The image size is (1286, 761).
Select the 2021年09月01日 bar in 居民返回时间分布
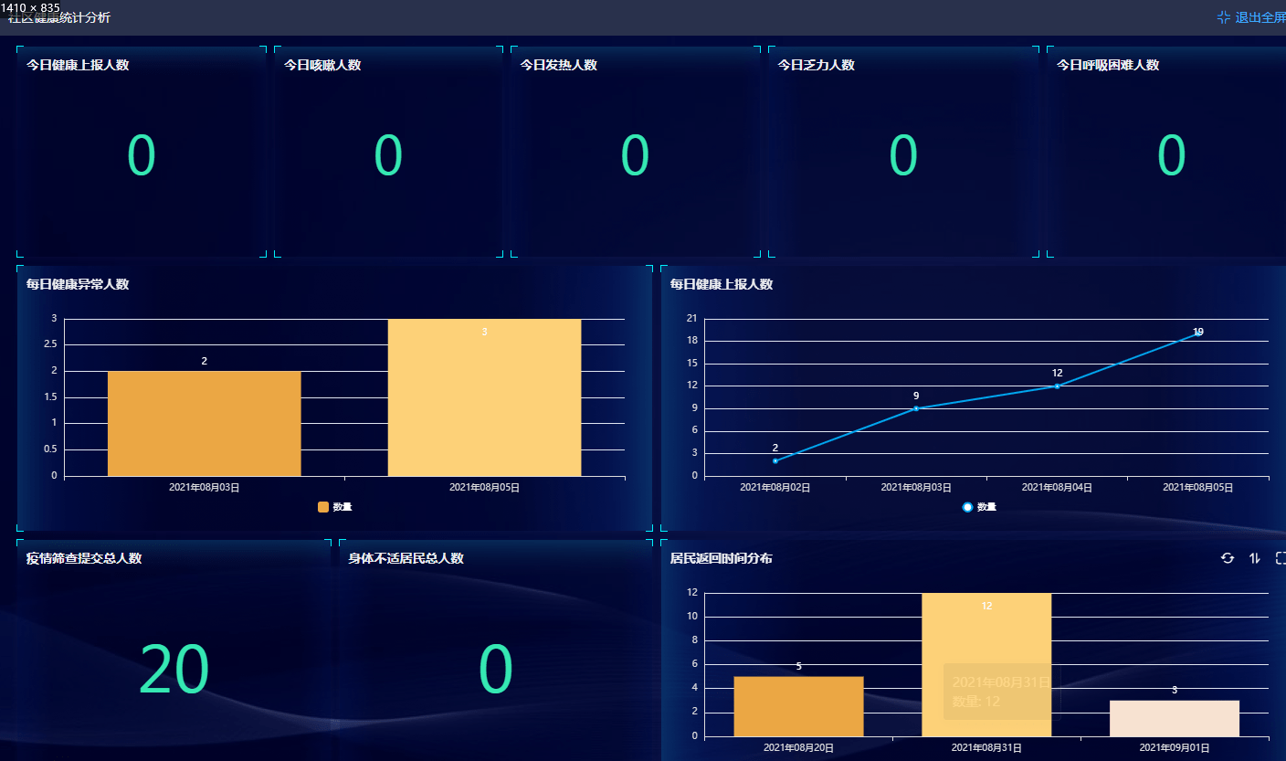tap(1175, 718)
